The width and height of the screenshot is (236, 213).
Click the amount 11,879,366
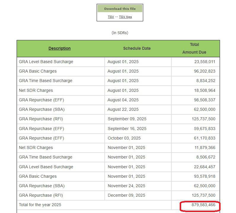205,148
